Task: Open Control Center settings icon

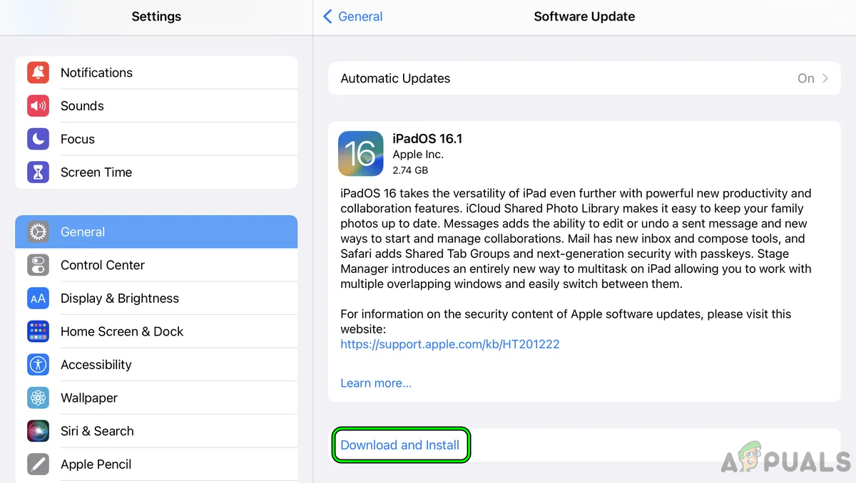Action: 38,264
